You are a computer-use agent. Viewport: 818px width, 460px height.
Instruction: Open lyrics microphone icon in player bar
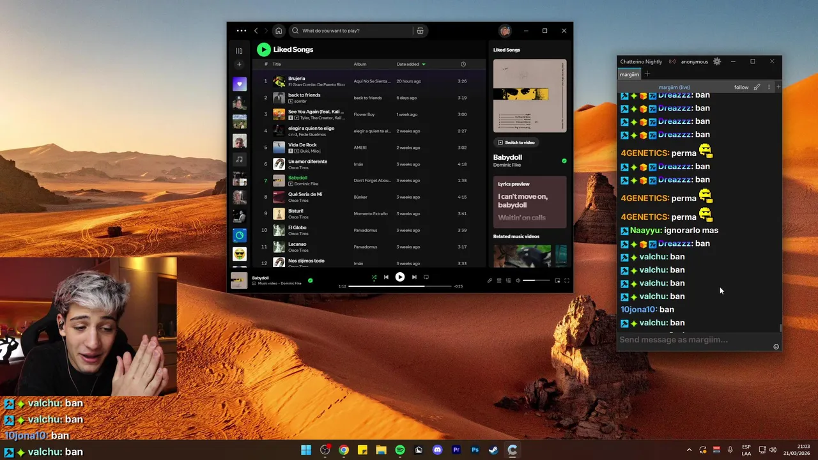coord(490,280)
